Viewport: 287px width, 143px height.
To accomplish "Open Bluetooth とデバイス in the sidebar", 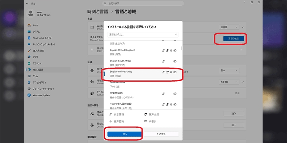I will (x=48, y=38).
